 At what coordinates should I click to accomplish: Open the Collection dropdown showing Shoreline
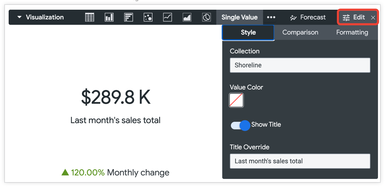point(300,65)
